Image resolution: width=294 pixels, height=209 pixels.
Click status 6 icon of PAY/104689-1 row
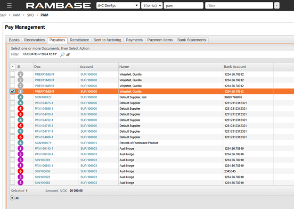pos(21,108)
